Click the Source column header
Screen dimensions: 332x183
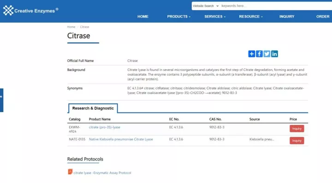coord(255,119)
